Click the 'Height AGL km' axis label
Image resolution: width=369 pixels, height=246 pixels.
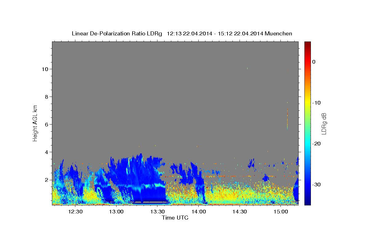click(x=35, y=123)
